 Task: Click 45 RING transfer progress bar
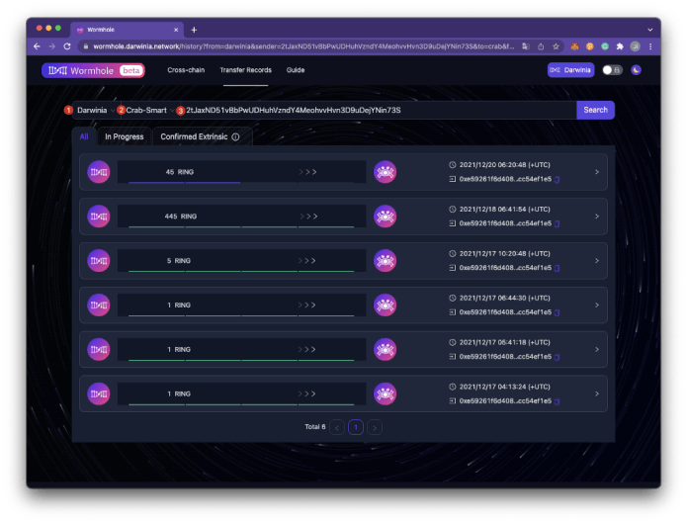pyautogui.click(x=241, y=172)
